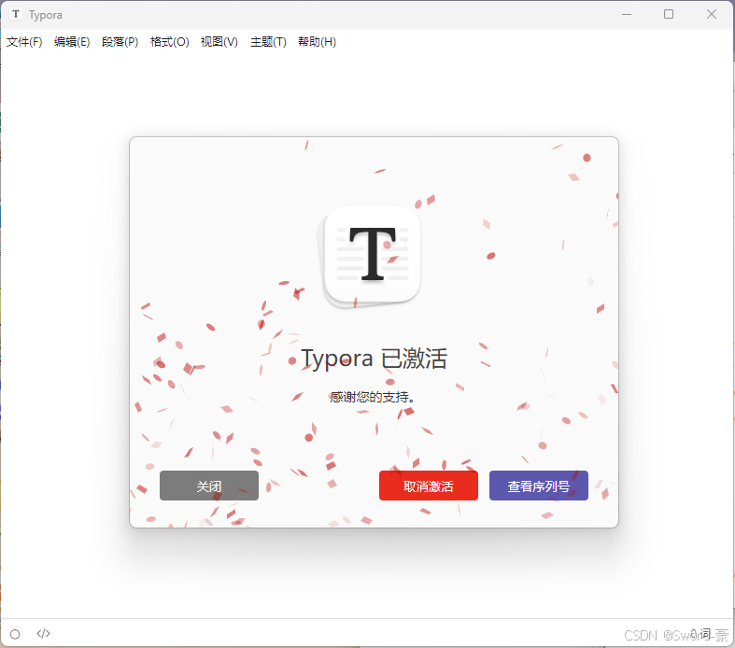Open the 主题(T) menu
735x648 pixels.
point(268,42)
